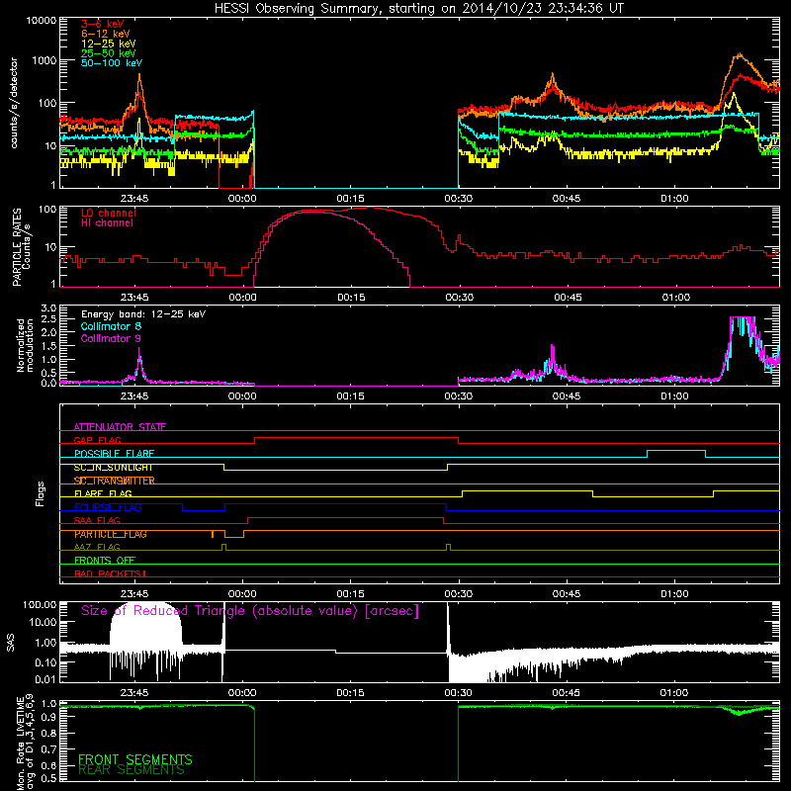Click the Normalized modulation axis label

pos(25,345)
